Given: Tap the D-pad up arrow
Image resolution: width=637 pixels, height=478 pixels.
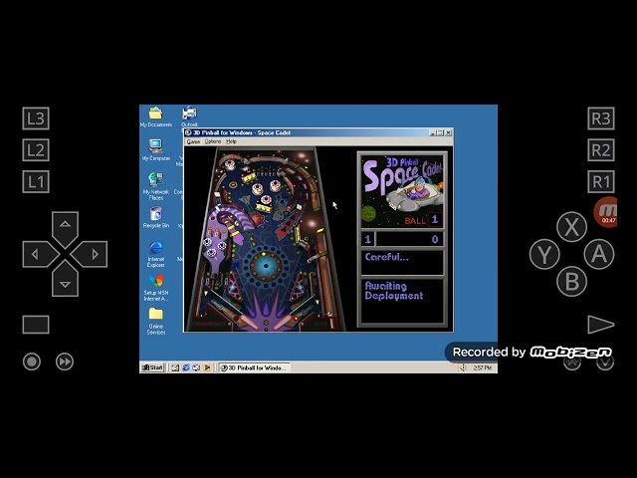Looking at the screenshot, I should pos(65,228).
